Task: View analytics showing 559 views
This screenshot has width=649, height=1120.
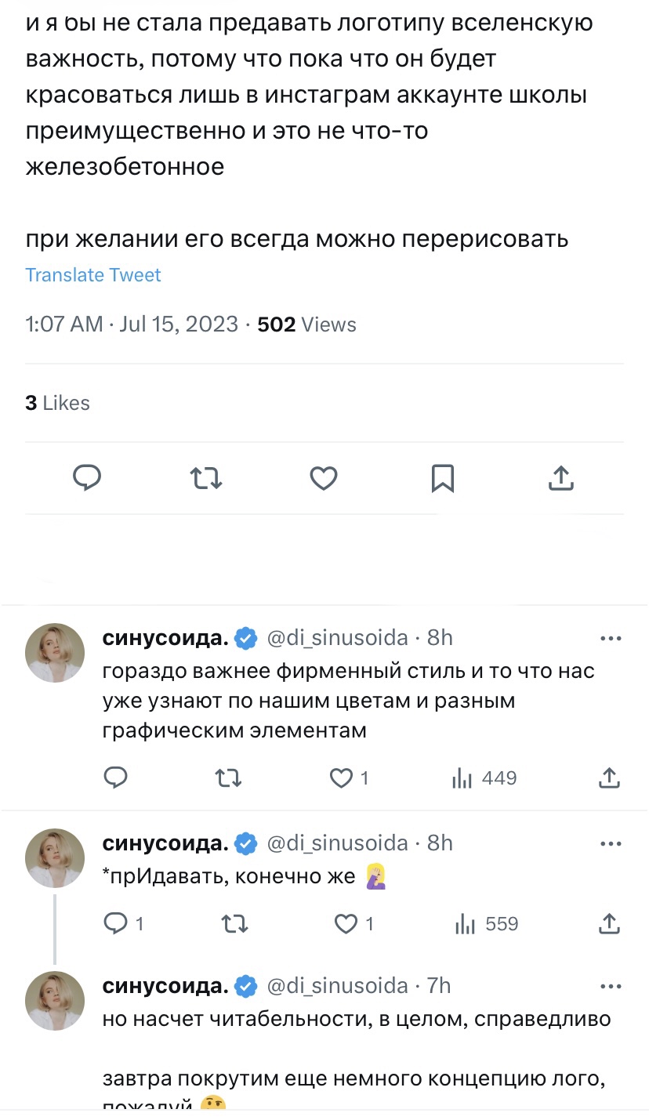Action: pyautogui.click(x=487, y=924)
